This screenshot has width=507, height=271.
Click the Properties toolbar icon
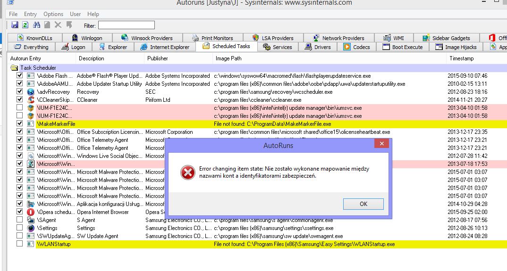[x=47, y=25]
